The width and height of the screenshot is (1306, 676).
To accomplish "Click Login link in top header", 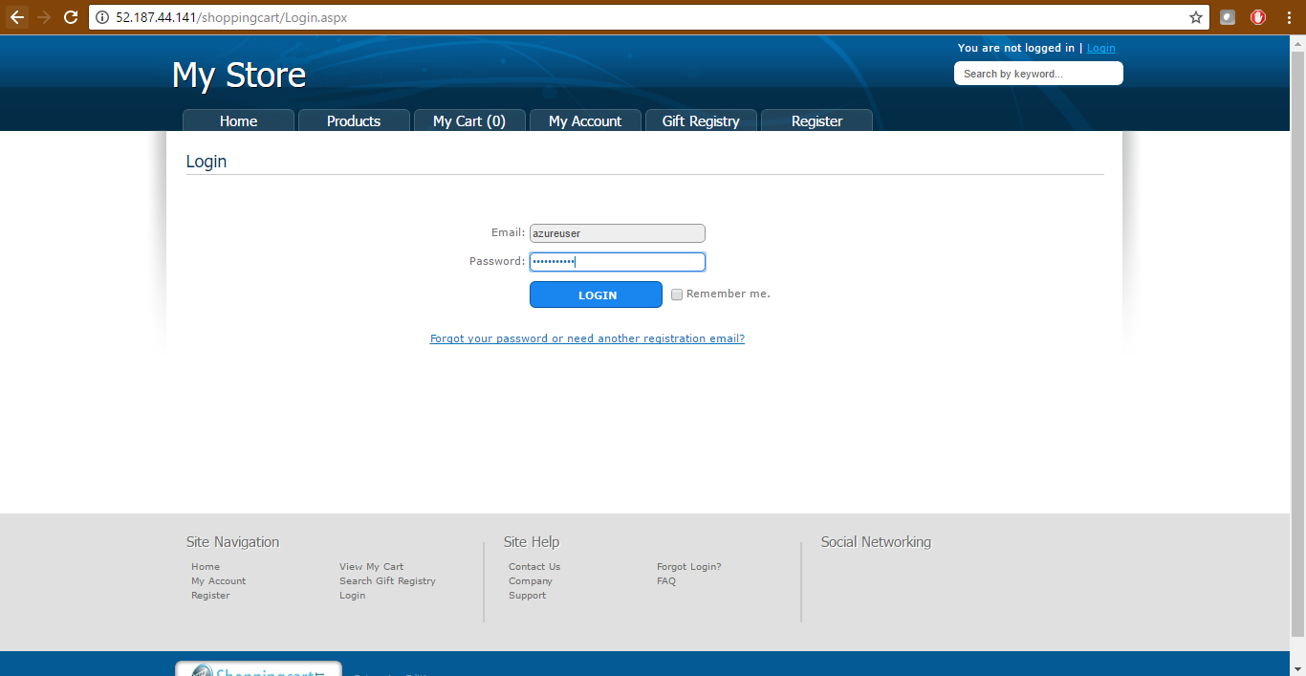I will (1100, 48).
